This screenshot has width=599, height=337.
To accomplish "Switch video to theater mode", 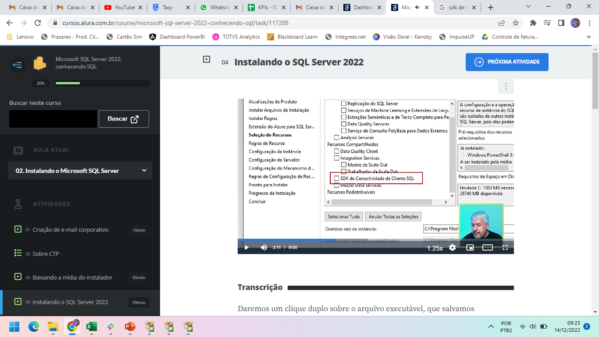I will 488,247.
